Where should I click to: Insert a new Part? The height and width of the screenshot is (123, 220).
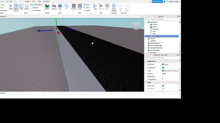click(x=60, y=6)
